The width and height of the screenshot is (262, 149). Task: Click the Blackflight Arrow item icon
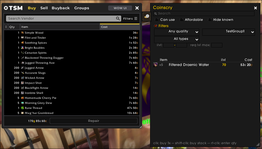point(22,88)
